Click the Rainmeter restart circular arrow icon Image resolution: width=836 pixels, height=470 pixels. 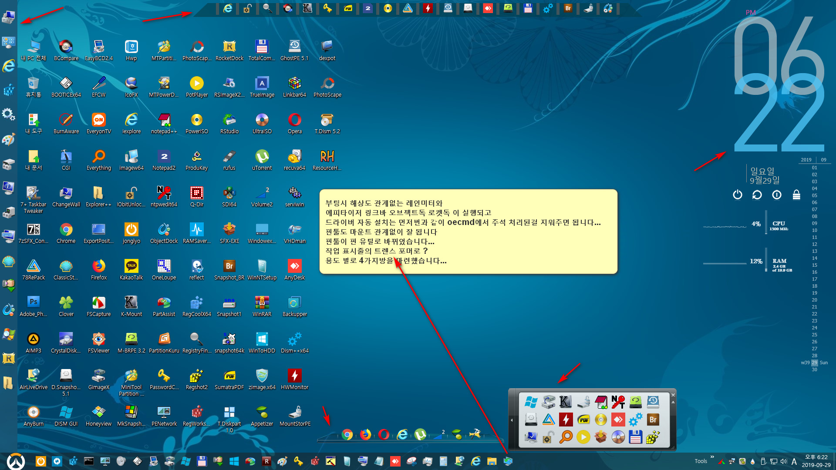click(757, 195)
